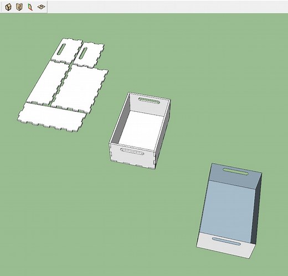
Task: Click the second toolbar icon with the curved arrow
Action: 19,7
